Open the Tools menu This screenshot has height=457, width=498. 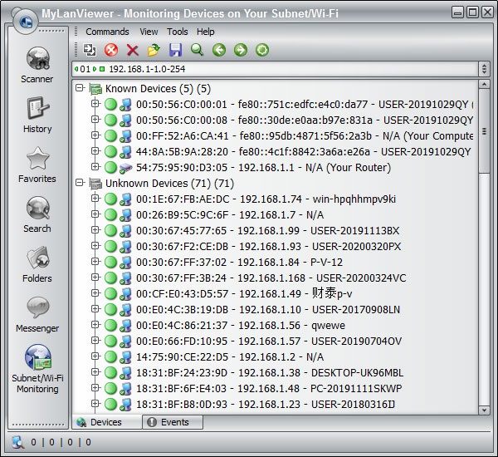(x=178, y=32)
